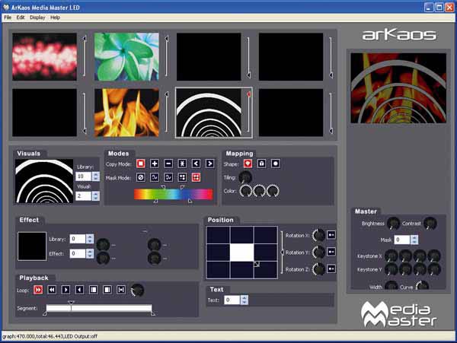The image size is (457, 343).
Task: Click the Master Curve knob
Action: click(x=422, y=285)
